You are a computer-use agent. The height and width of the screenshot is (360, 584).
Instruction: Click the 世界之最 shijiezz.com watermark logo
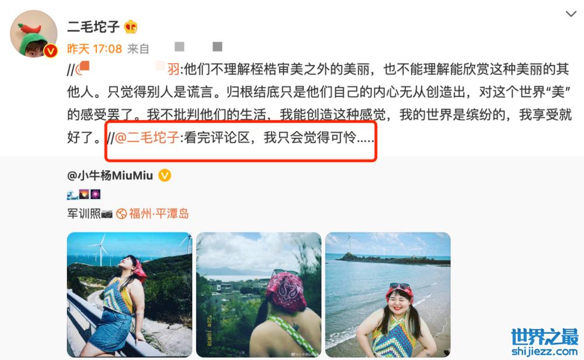[544, 342]
